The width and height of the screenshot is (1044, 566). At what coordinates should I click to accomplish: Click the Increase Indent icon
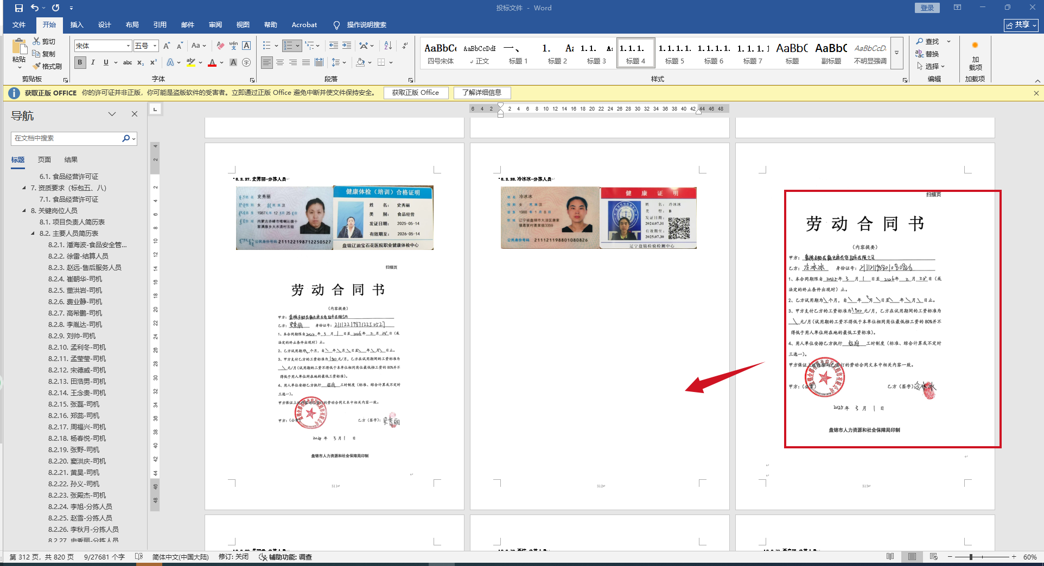[347, 46]
